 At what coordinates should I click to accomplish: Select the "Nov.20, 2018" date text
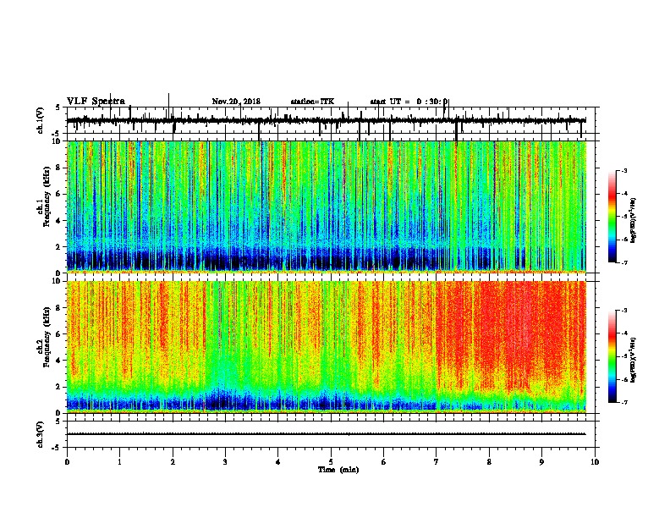(x=236, y=102)
